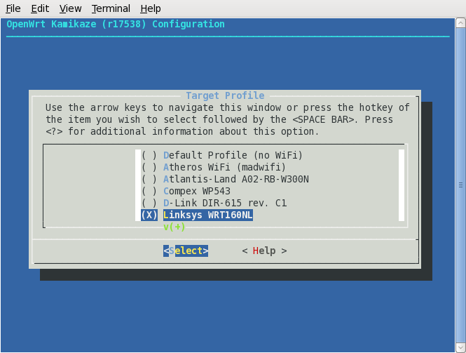Click the terminal vertical scrollbar handle
466x353 pixels.
click(x=460, y=185)
